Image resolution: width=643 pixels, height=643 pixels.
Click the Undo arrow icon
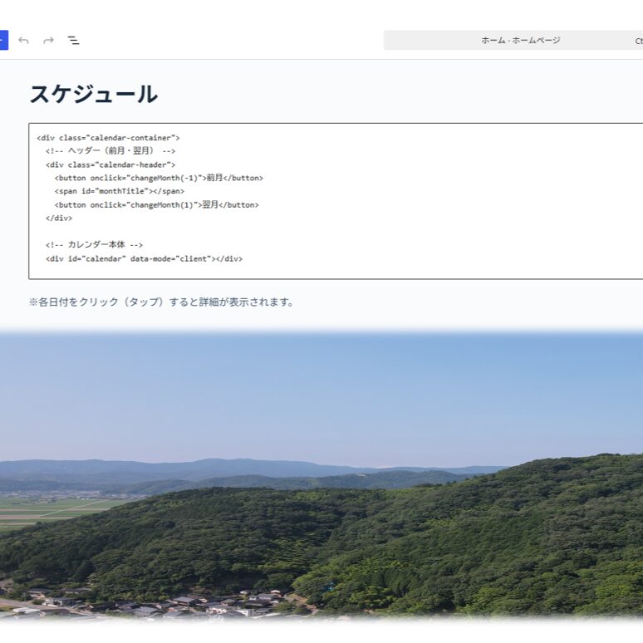pyautogui.click(x=23, y=40)
